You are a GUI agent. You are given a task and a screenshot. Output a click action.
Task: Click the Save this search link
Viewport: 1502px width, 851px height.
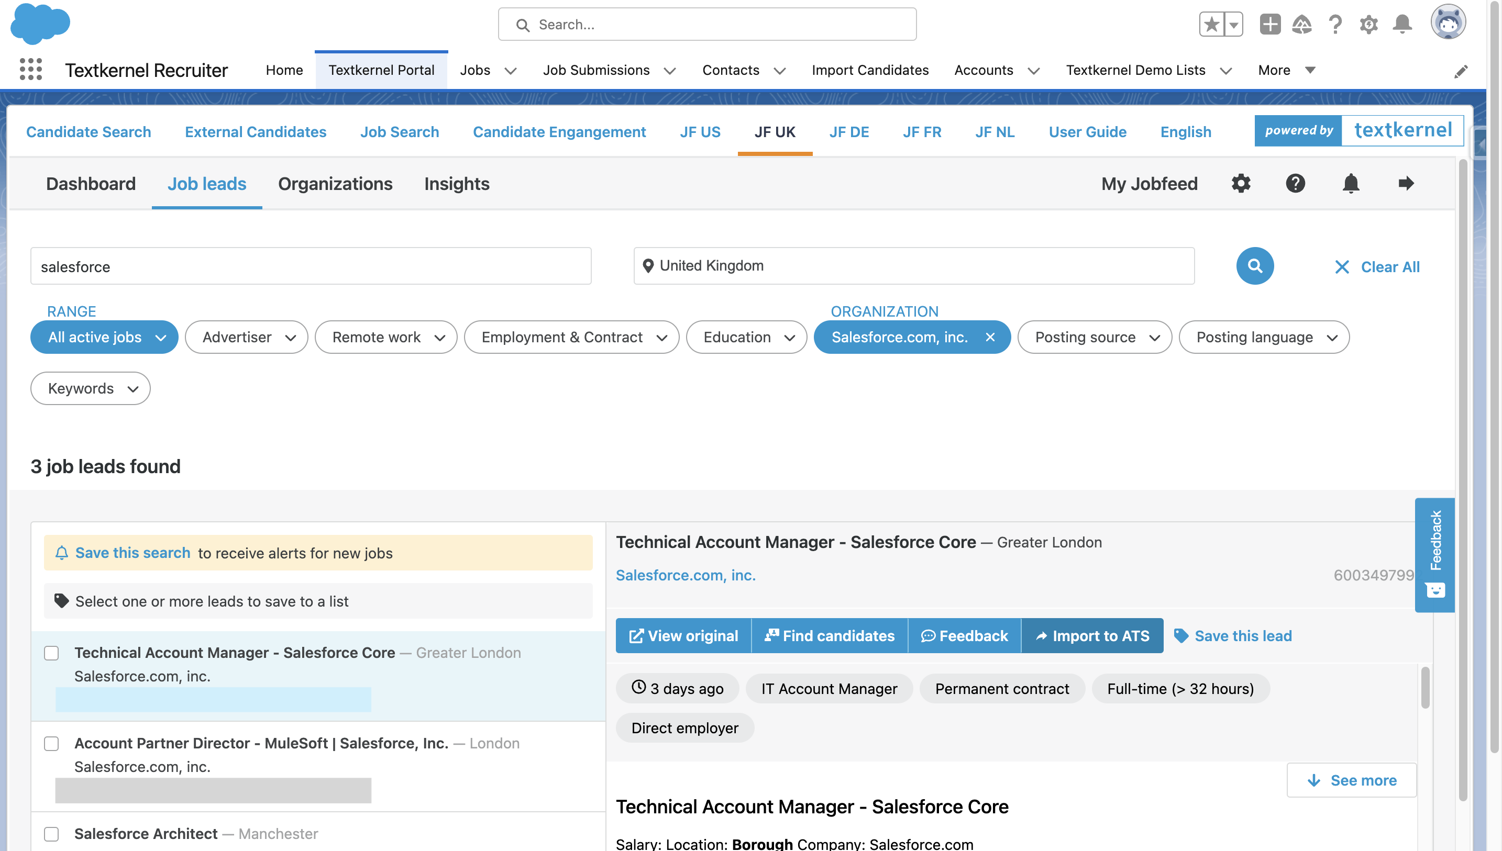click(132, 553)
